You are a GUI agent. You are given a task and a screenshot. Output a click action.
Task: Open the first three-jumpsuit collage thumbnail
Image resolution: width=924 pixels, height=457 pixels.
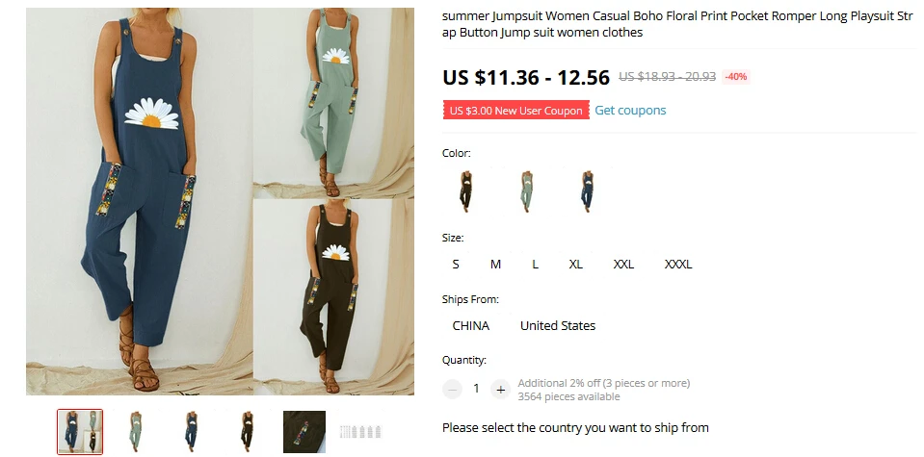[x=80, y=432]
